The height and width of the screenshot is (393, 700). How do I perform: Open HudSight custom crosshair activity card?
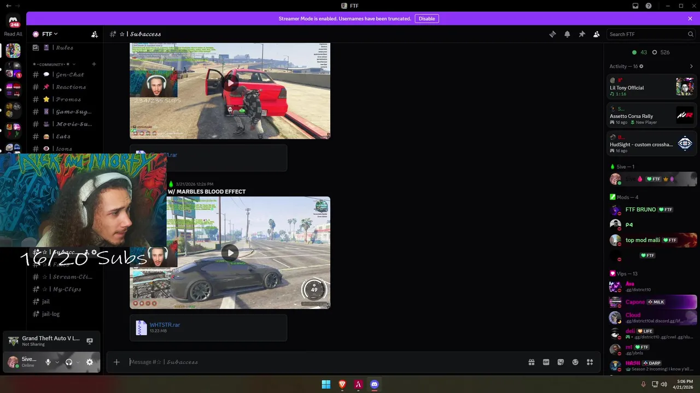(x=651, y=144)
